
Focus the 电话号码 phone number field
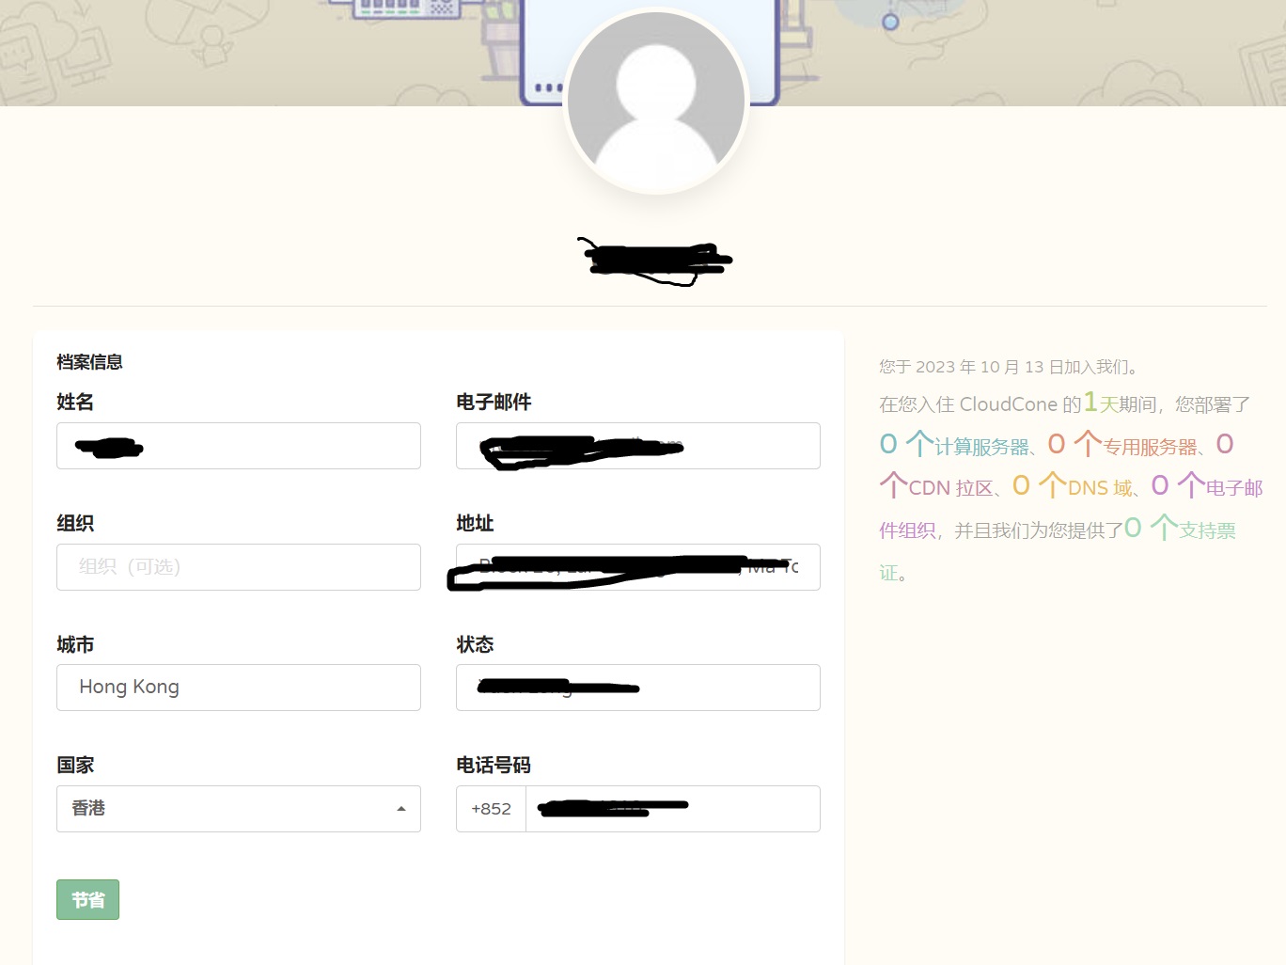[672, 809]
